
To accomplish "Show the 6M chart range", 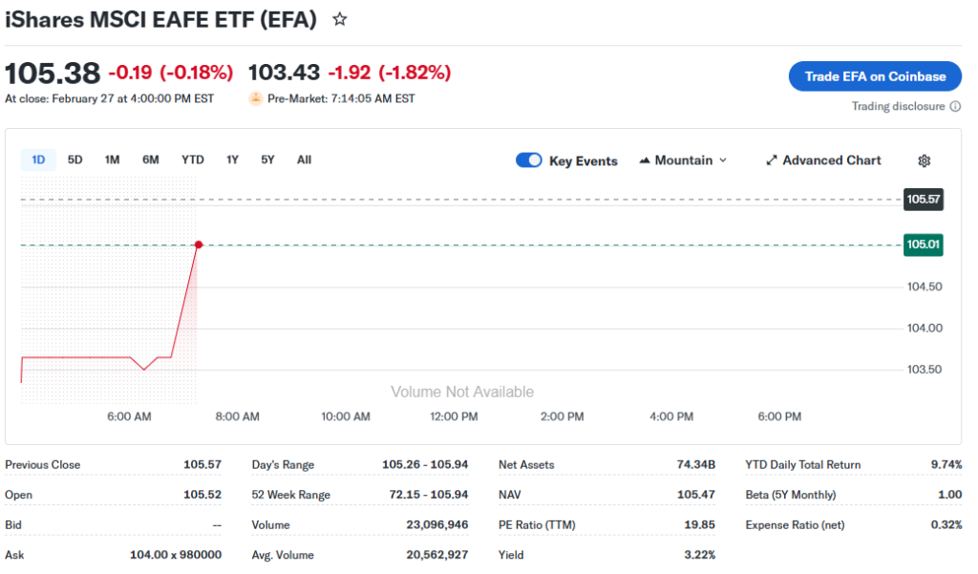I will [x=151, y=160].
